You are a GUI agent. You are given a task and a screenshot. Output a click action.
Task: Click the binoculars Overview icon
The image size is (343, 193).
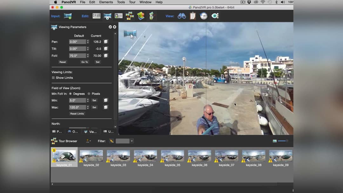(x=182, y=16)
